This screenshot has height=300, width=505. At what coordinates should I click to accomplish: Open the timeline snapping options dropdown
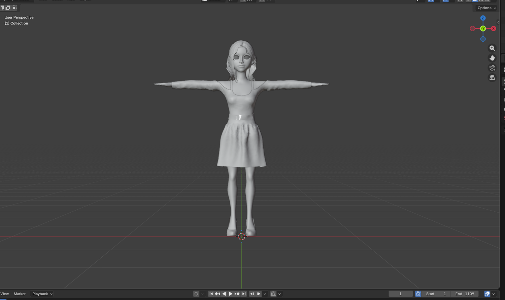coord(280,294)
